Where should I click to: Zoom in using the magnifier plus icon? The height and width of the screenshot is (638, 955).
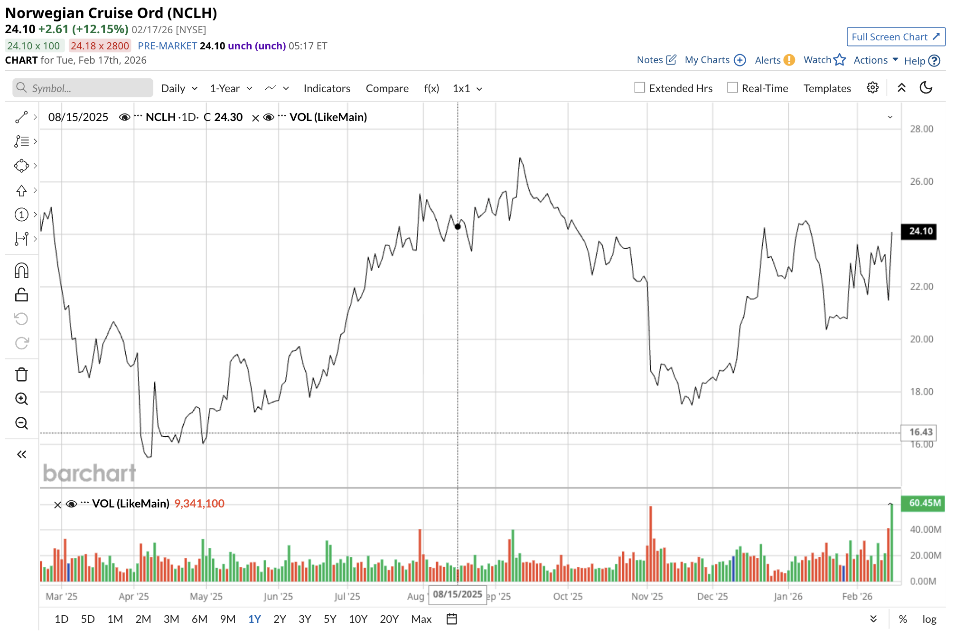pos(21,399)
